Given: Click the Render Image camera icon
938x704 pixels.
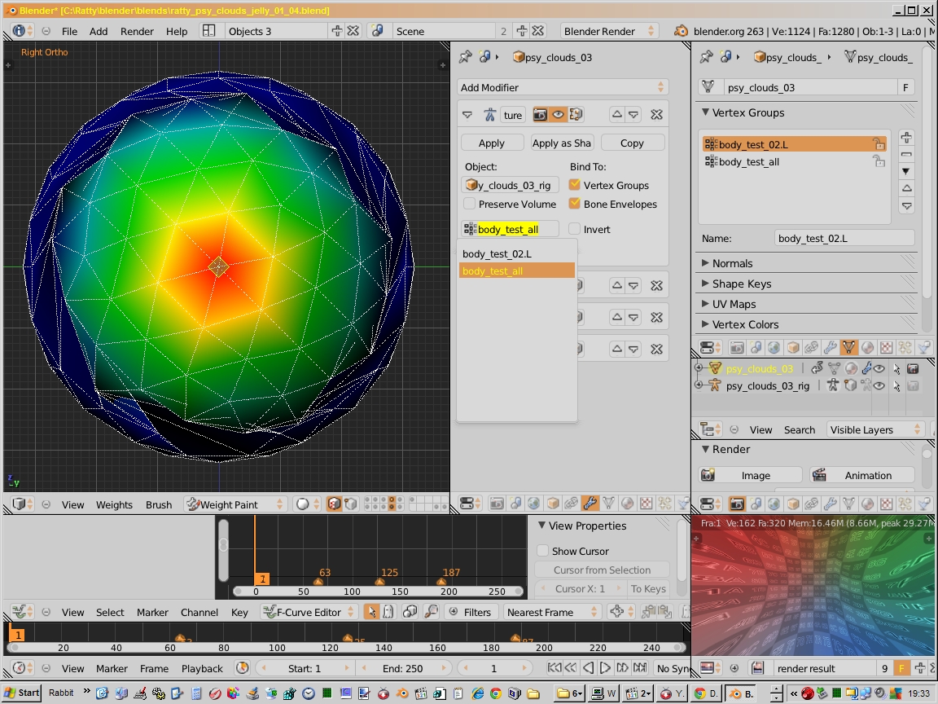Looking at the screenshot, I should click(x=708, y=475).
